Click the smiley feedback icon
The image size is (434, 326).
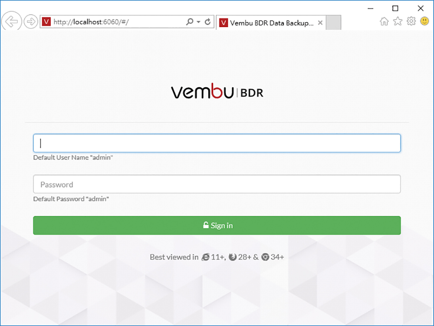424,21
